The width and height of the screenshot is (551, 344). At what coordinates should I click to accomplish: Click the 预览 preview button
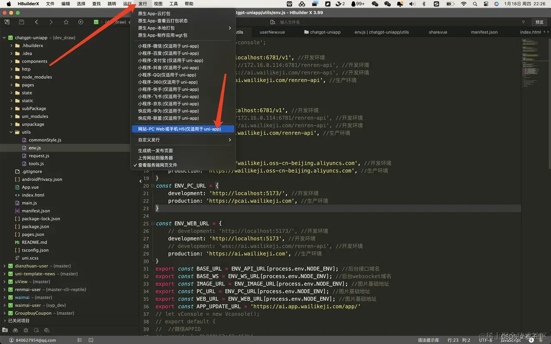click(x=539, y=22)
